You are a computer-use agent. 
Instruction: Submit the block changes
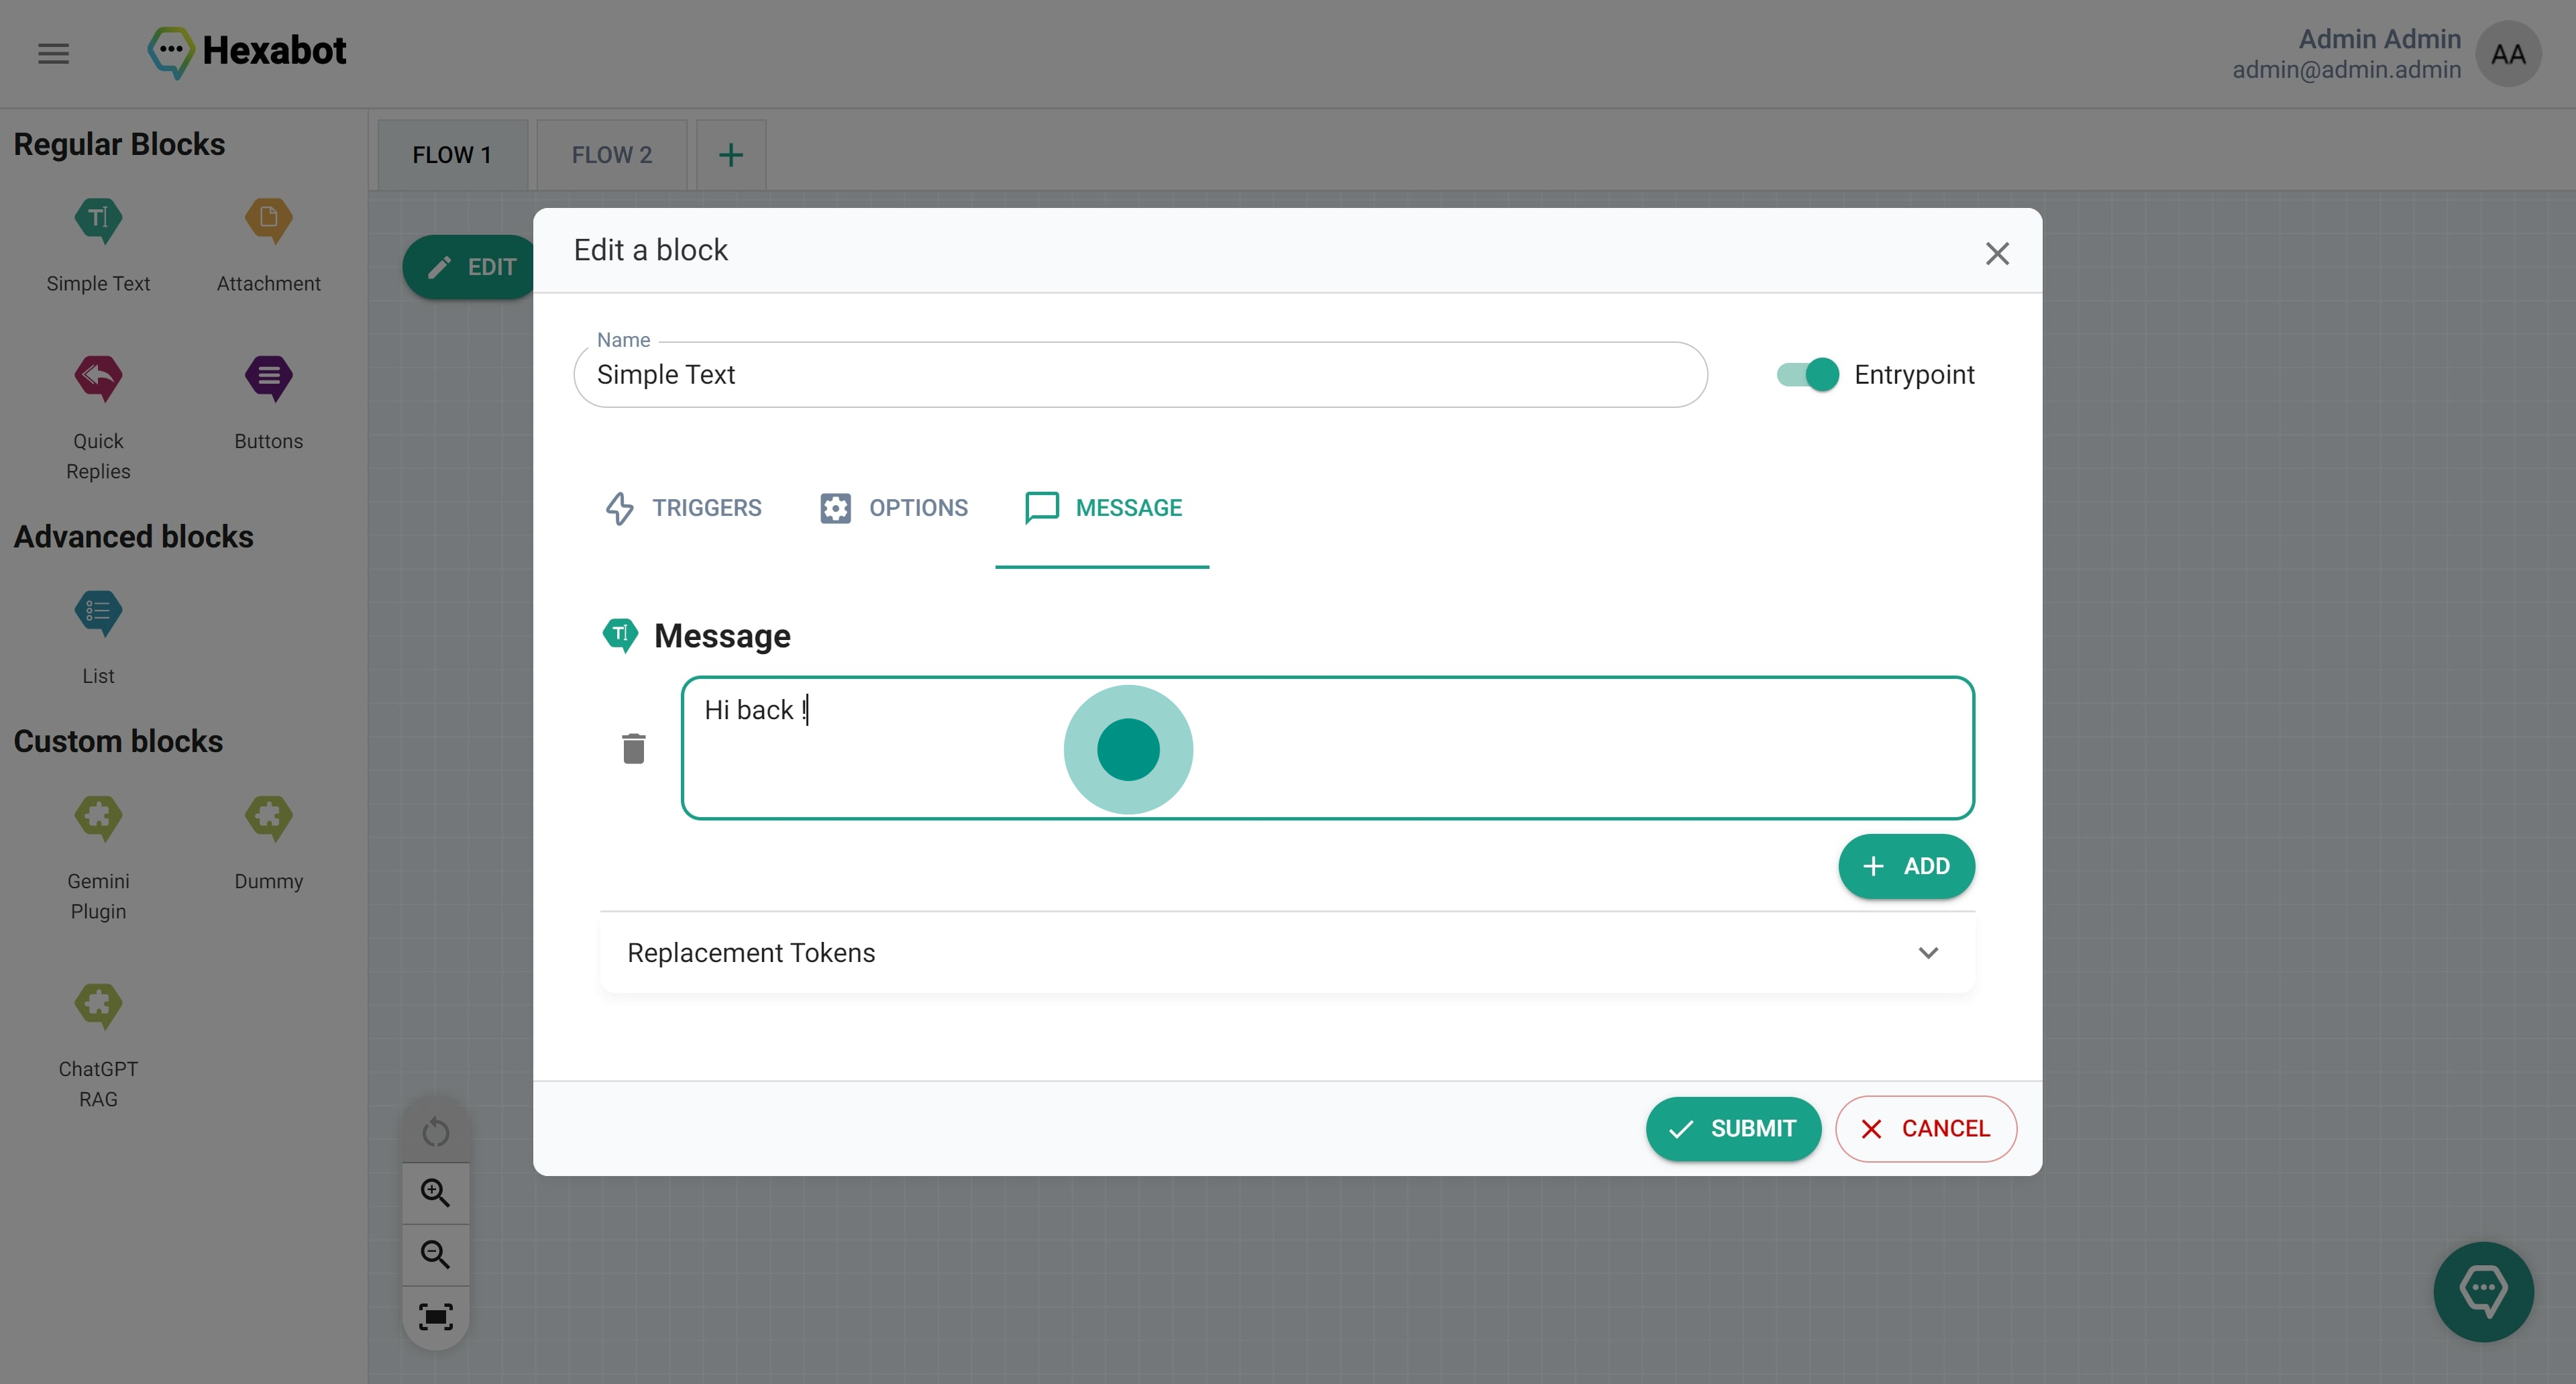tap(1732, 1128)
